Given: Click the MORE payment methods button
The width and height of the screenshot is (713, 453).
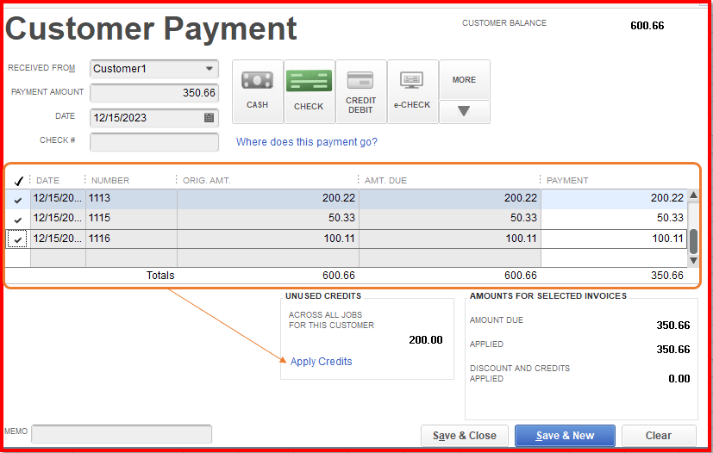Looking at the screenshot, I should point(464,80).
